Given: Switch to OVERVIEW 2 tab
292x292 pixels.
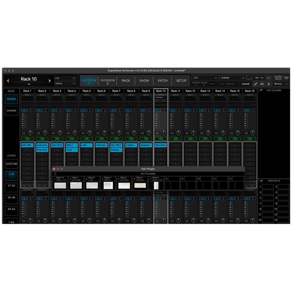Looking at the screenshot, I should click(x=108, y=82).
